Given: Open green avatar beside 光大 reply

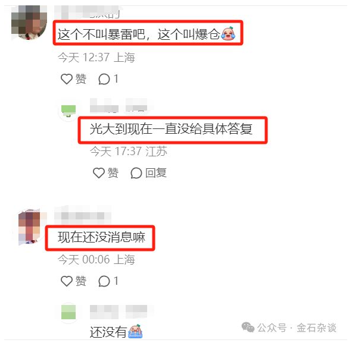Looking at the screenshot, I should pyautogui.click(x=68, y=111).
